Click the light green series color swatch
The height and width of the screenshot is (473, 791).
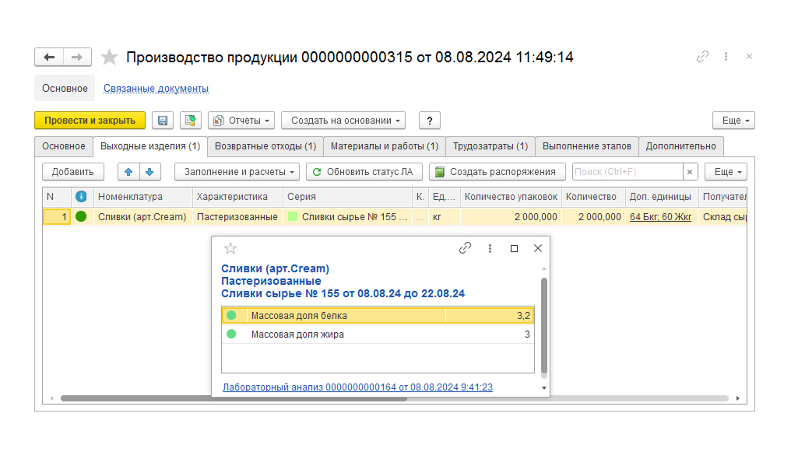[x=292, y=217]
